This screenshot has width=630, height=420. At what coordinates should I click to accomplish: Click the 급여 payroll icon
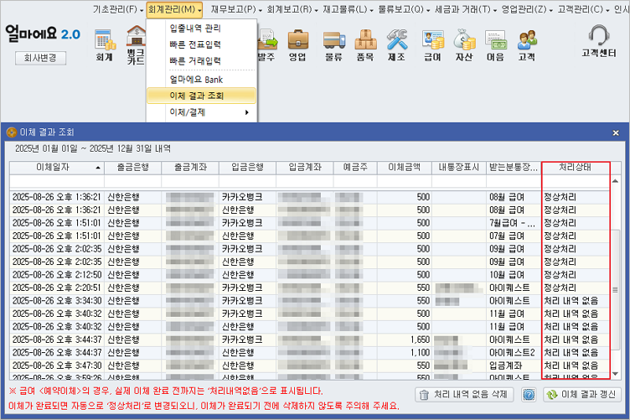[x=431, y=44]
